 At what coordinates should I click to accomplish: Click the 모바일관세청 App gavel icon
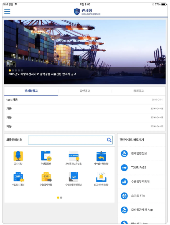pos(124,210)
